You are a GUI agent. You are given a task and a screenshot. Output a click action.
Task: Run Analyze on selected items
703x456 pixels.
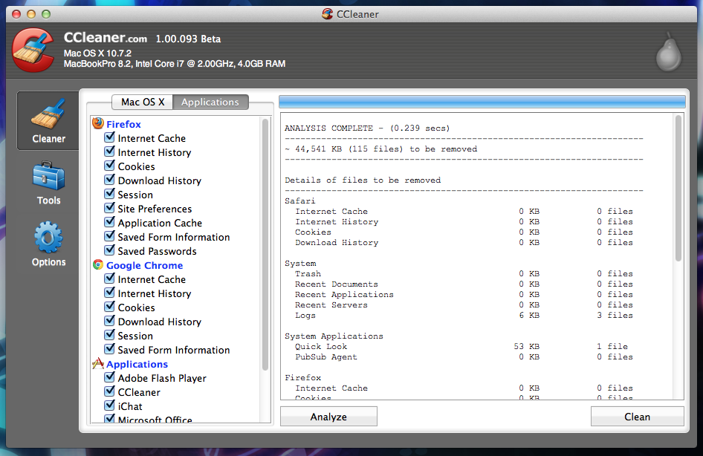pyautogui.click(x=328, y=417)
